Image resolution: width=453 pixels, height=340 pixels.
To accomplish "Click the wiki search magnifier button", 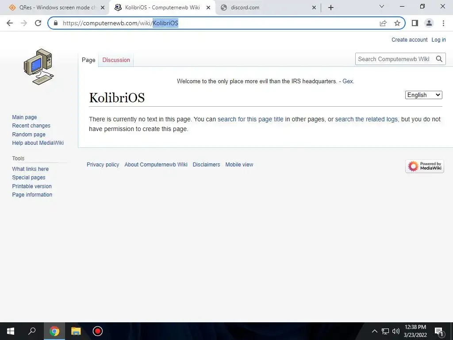I will [439, 59].
